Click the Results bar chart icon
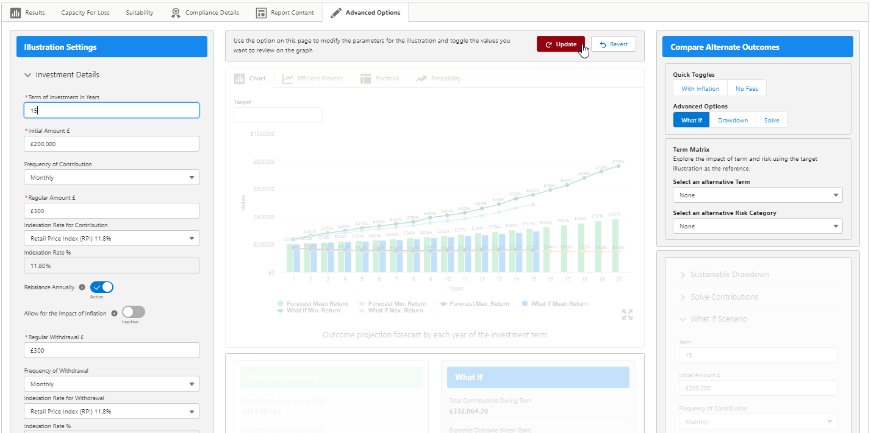The image size is (871, 433). click(x=16, y=13)
